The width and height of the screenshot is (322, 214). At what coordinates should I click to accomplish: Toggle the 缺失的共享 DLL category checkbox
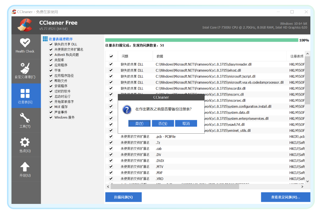click(x=51, y=44)
